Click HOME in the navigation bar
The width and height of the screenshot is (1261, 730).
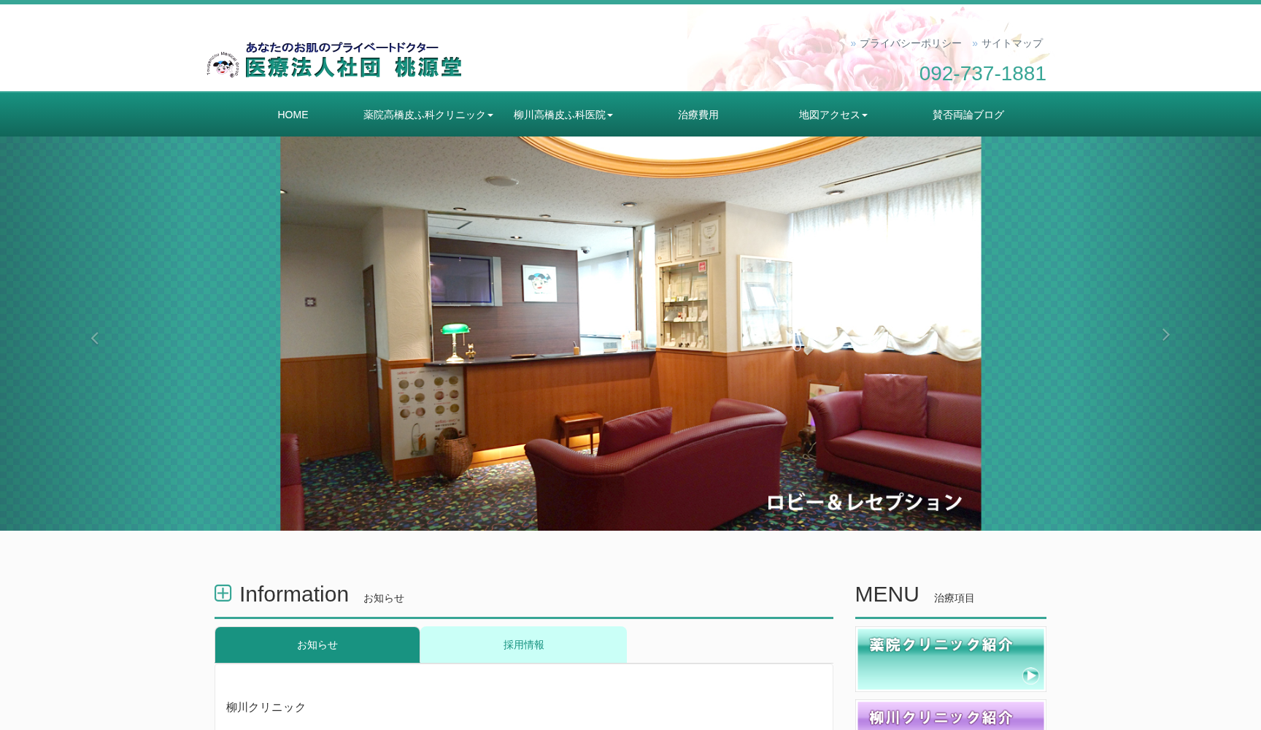[x=293, y=115]
